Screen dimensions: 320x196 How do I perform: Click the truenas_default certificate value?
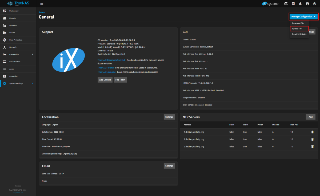(x=206, y=47)
